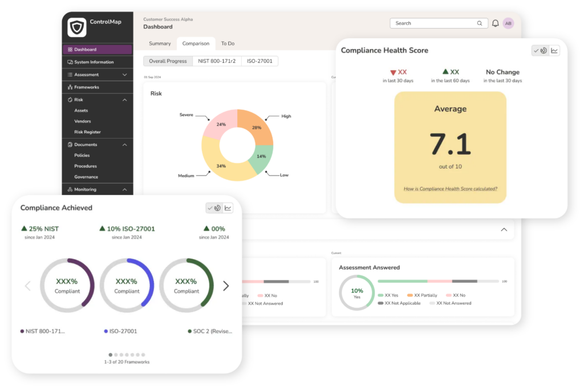584x390 pixels.
Task: Open the AB user avatar menu
Action: pyautogui.click(x=508, y=23)
